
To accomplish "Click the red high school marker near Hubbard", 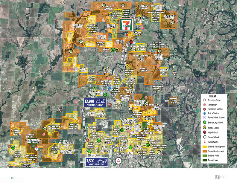I will click(131, 42).
